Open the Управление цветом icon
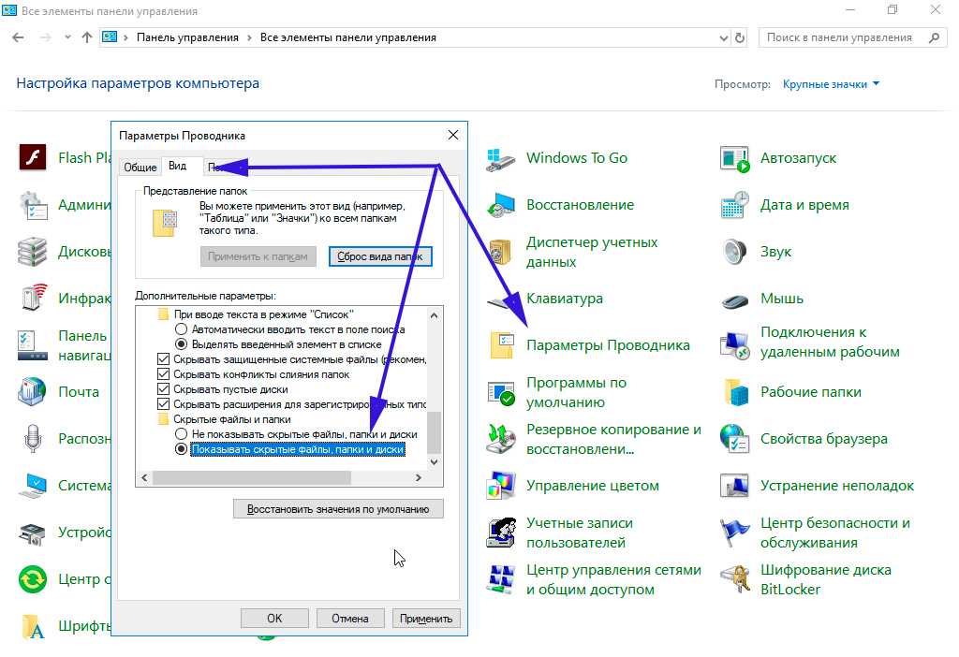This screenshot has height=657, width=959. pyautogui.click(x=501, y=486)
